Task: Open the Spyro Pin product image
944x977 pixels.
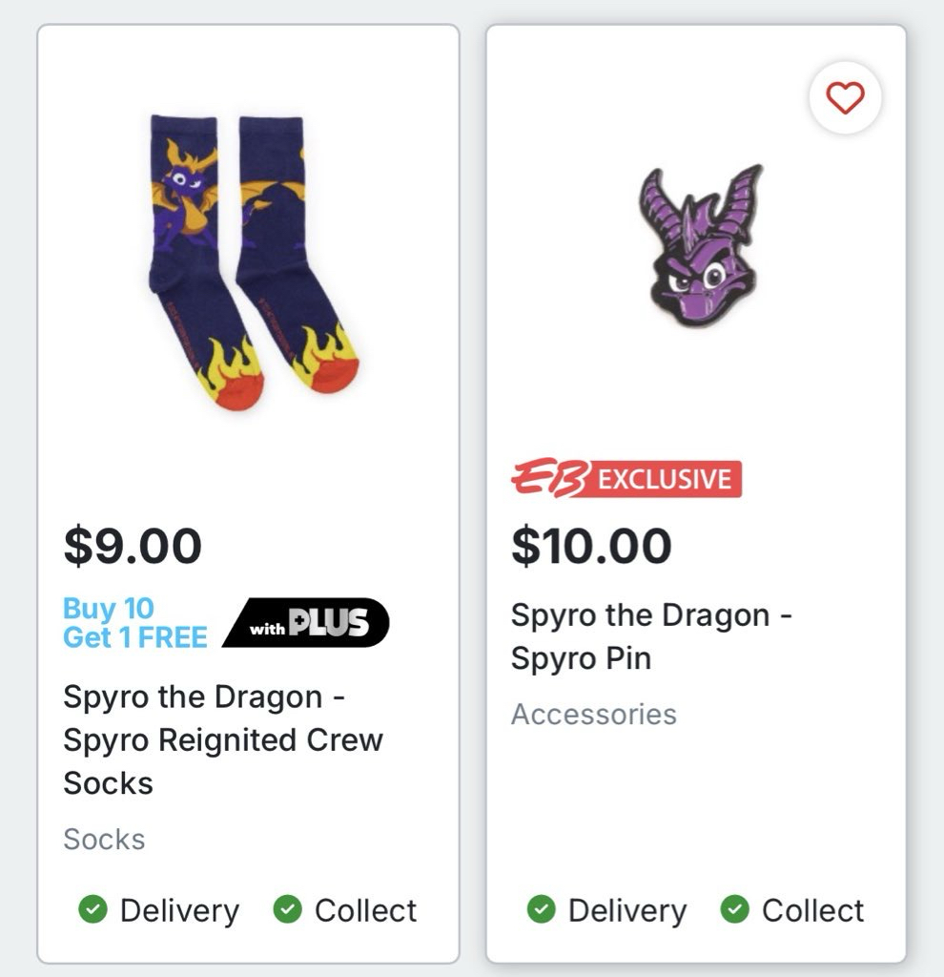Action: 702,248
